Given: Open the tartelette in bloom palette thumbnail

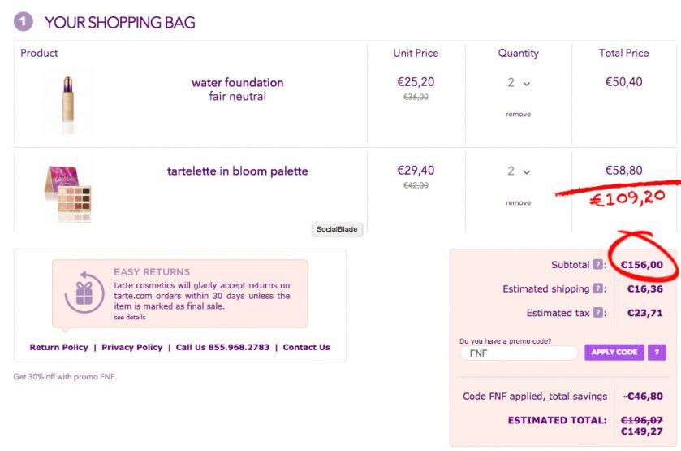Looking at the screenshot, I should (67, 190).
